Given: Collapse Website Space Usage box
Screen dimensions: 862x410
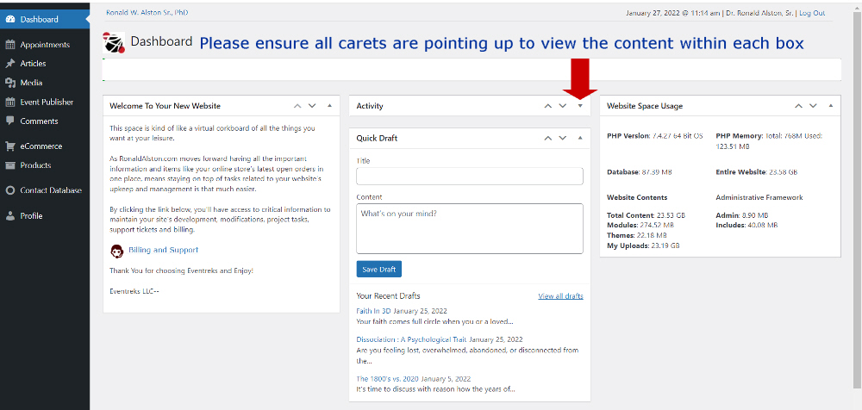Looking at the screenshot, I should pos(831,106).
